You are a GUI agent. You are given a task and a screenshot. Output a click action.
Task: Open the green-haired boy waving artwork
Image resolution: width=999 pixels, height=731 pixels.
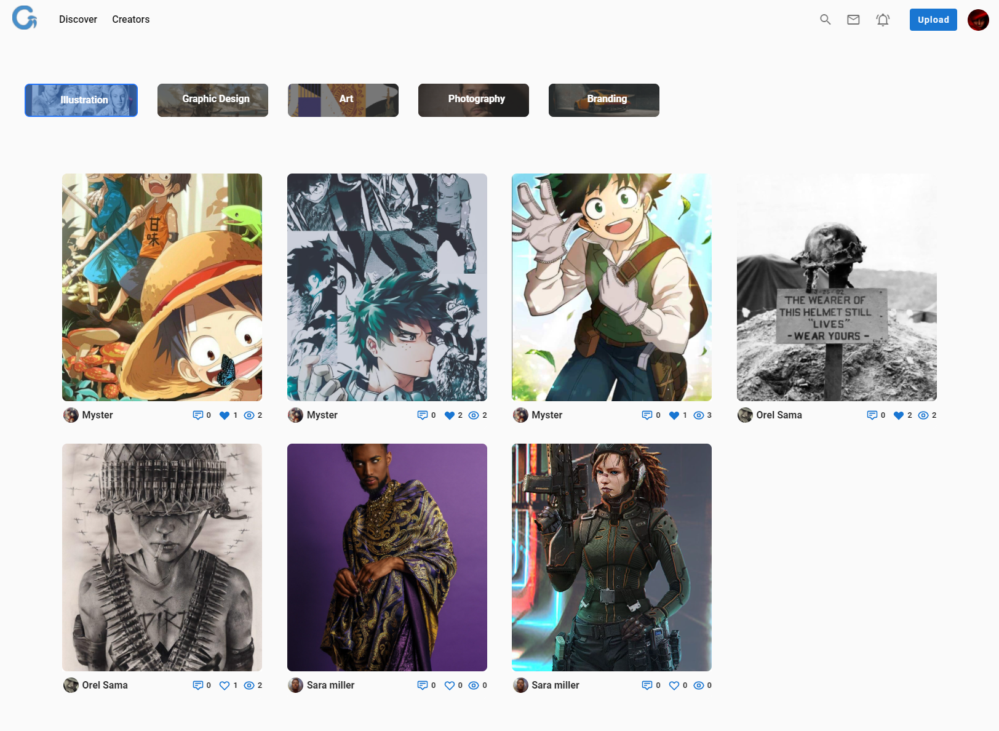611,287
